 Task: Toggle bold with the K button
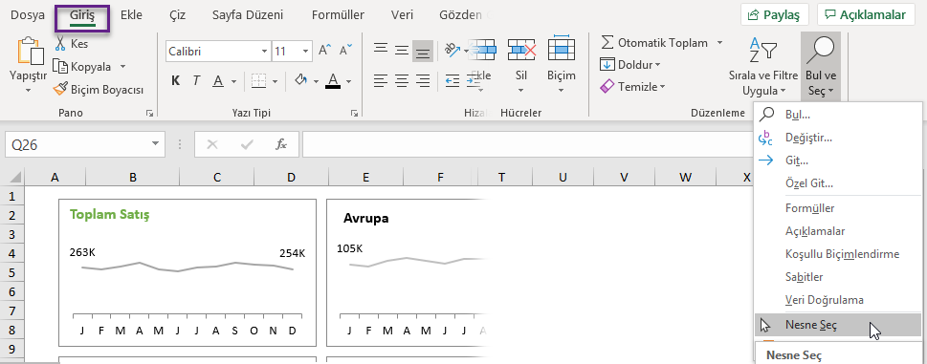pyautogui.click(x=176, y=81)
